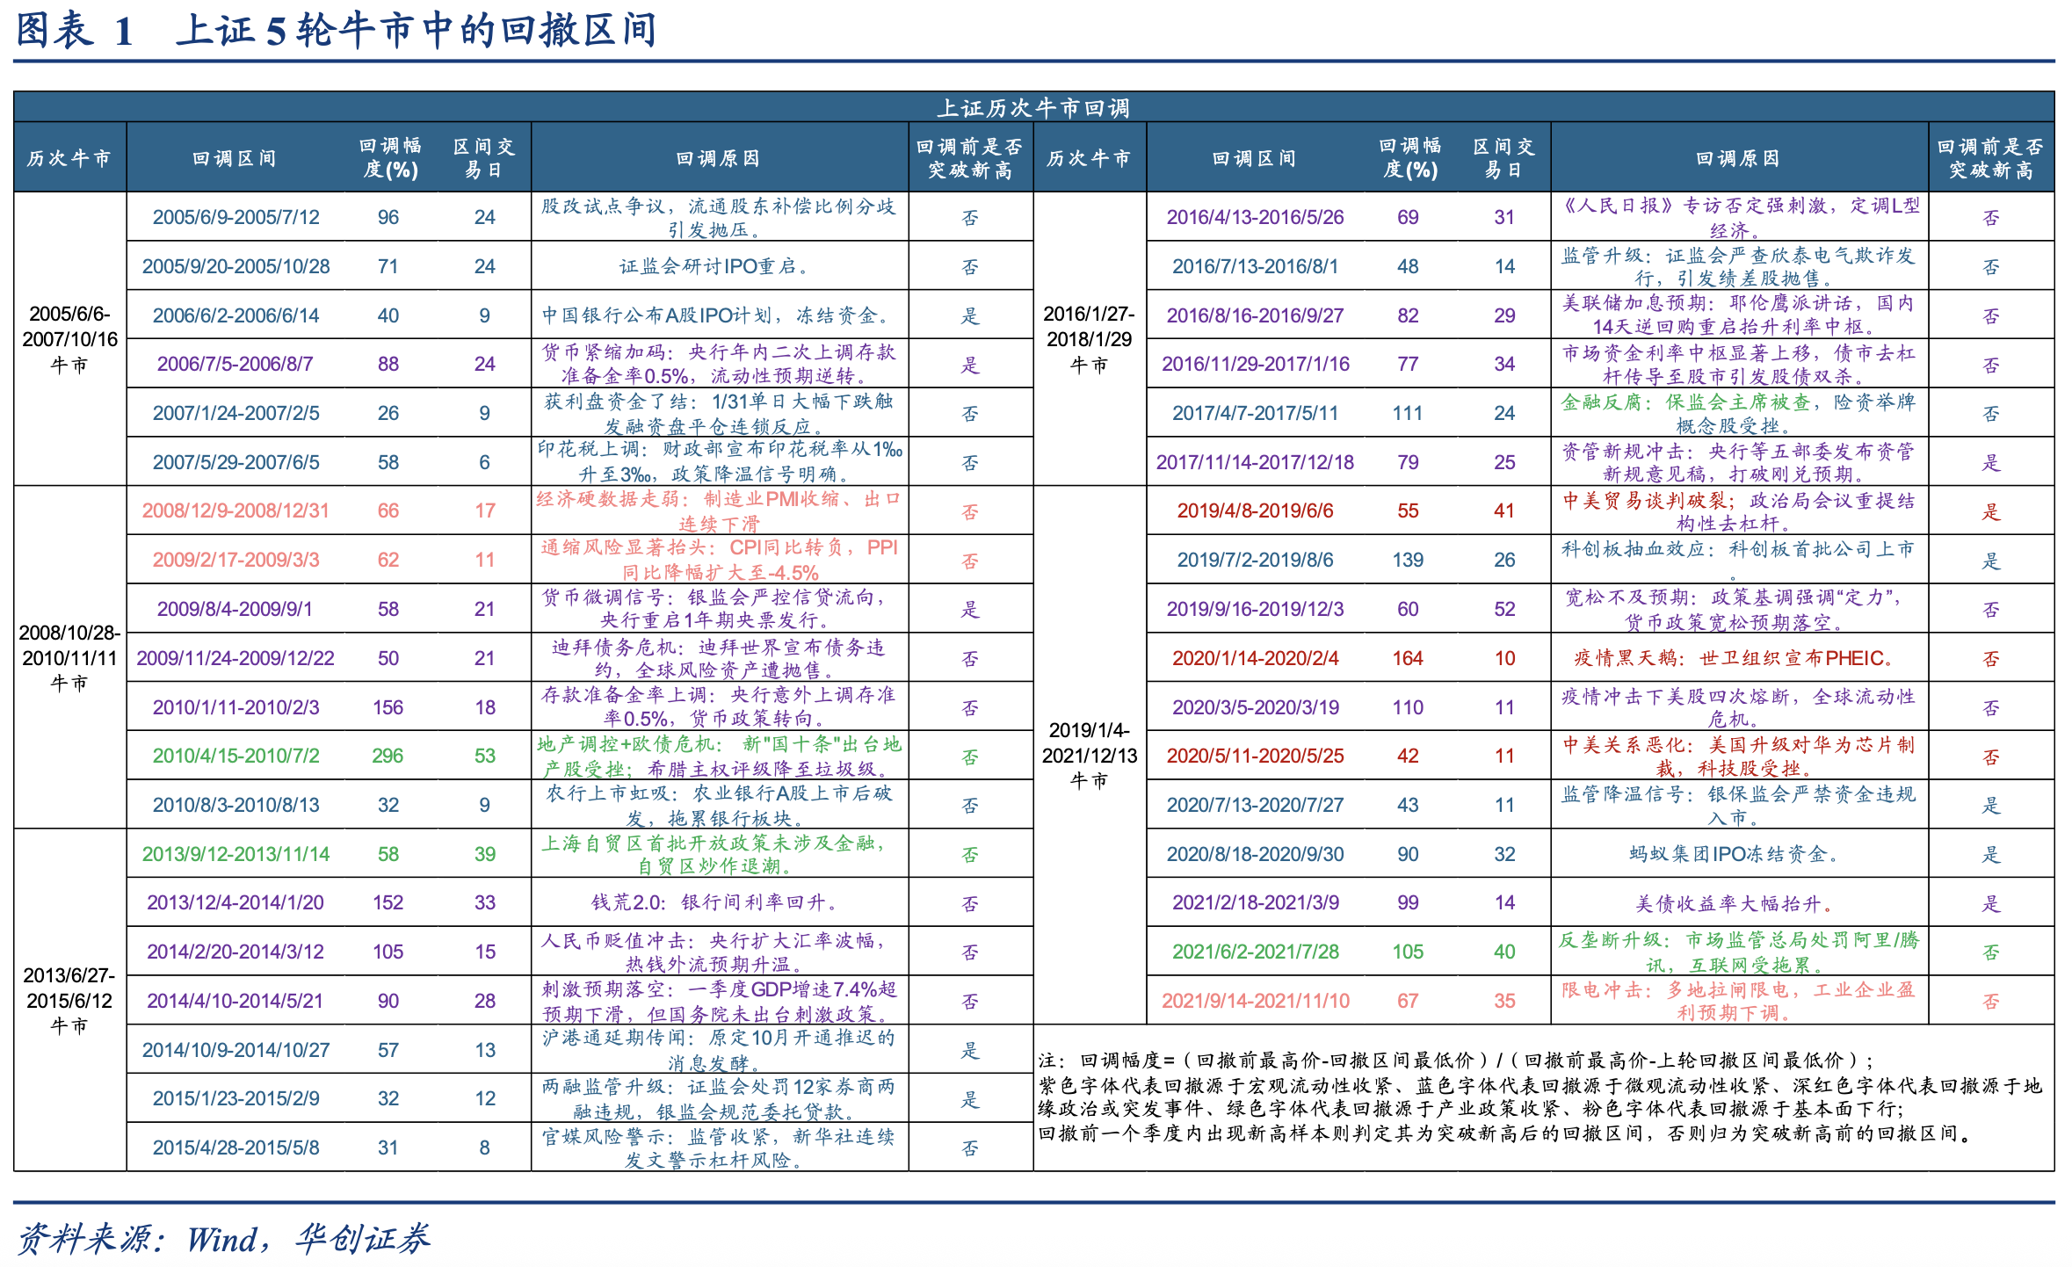Select the 2010/4/15-2010/7/2 green date cell
This screenshot has height=1267, width=2072.
click(x=235, y=756)
